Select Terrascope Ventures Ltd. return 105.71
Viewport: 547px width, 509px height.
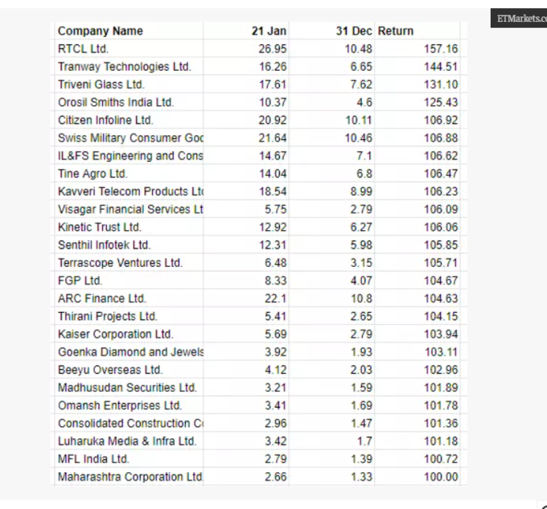[x=441, y=262]
